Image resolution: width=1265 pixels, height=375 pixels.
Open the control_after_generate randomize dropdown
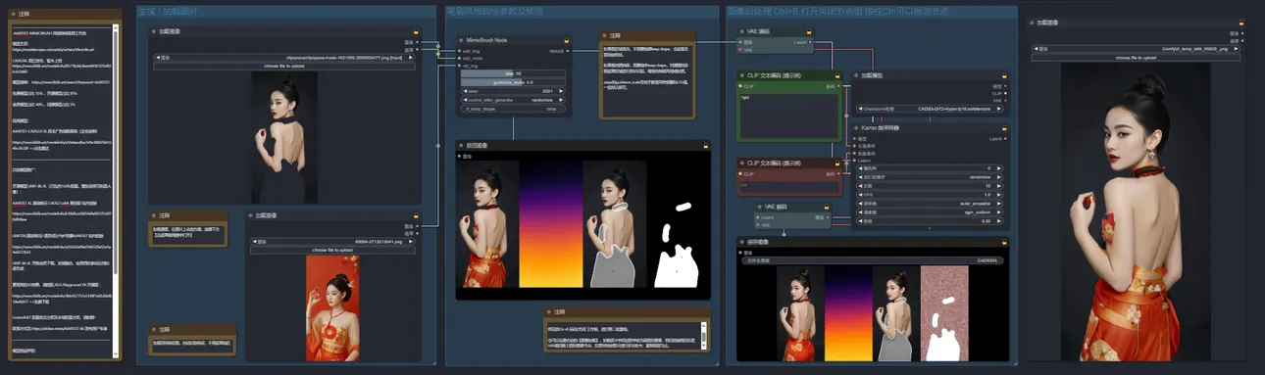[514, 100]
